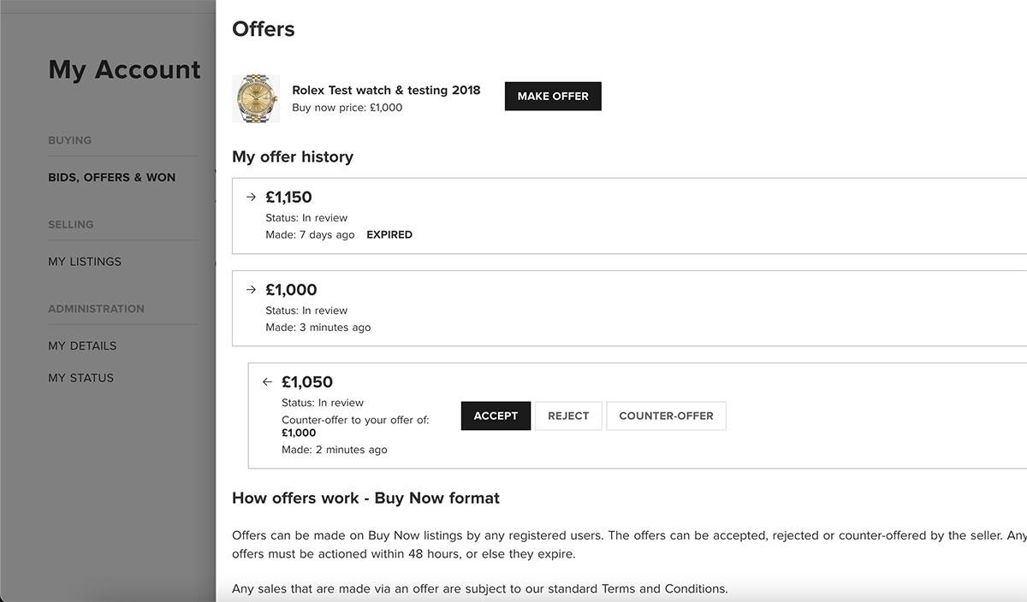Open the My Details page
Screen dimensions: 1027x602
[82, 345]
